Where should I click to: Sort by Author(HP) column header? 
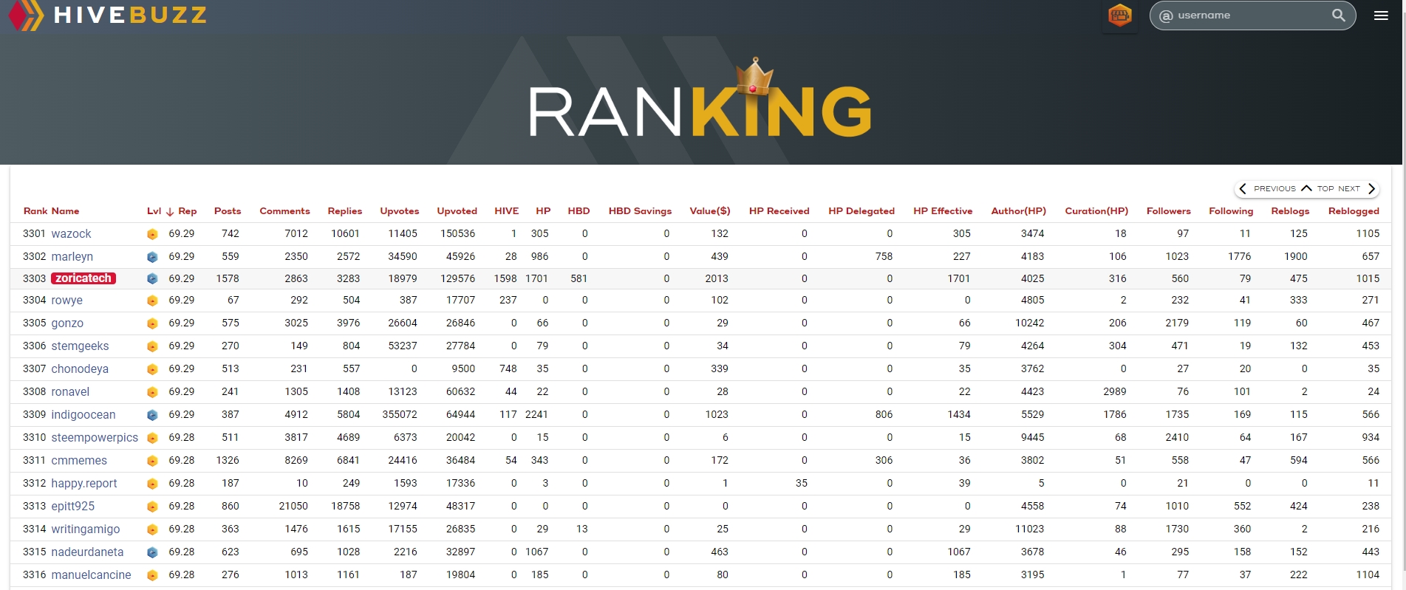point(1019,211)
